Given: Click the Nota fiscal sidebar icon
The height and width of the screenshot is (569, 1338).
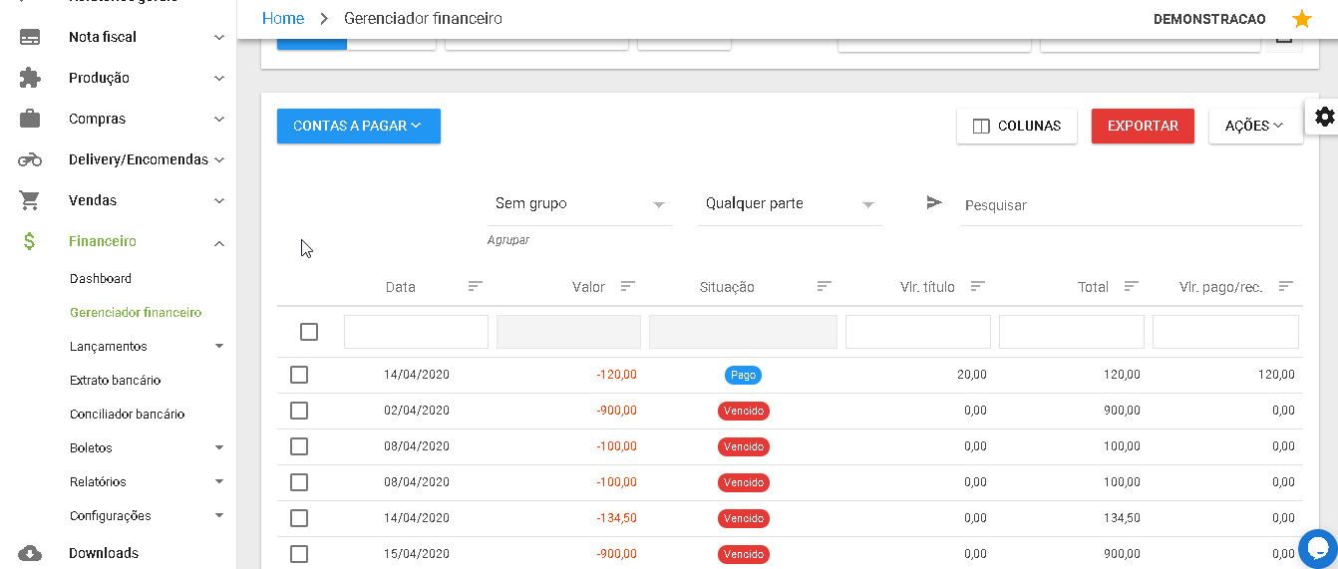Looking at the screenshot, I should [30, 37].
